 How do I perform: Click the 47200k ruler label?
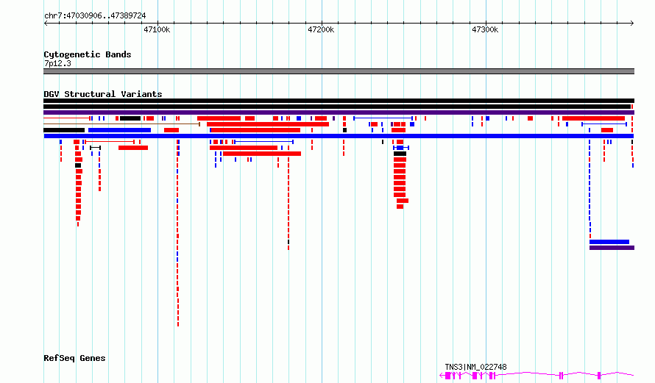pos(321,29)
